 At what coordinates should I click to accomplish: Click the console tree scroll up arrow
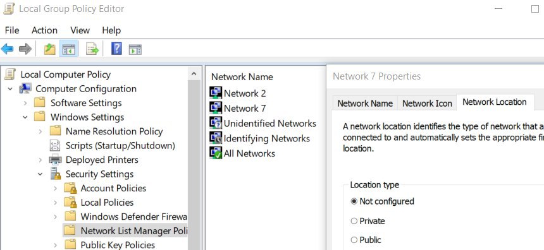tap(194, 73)
